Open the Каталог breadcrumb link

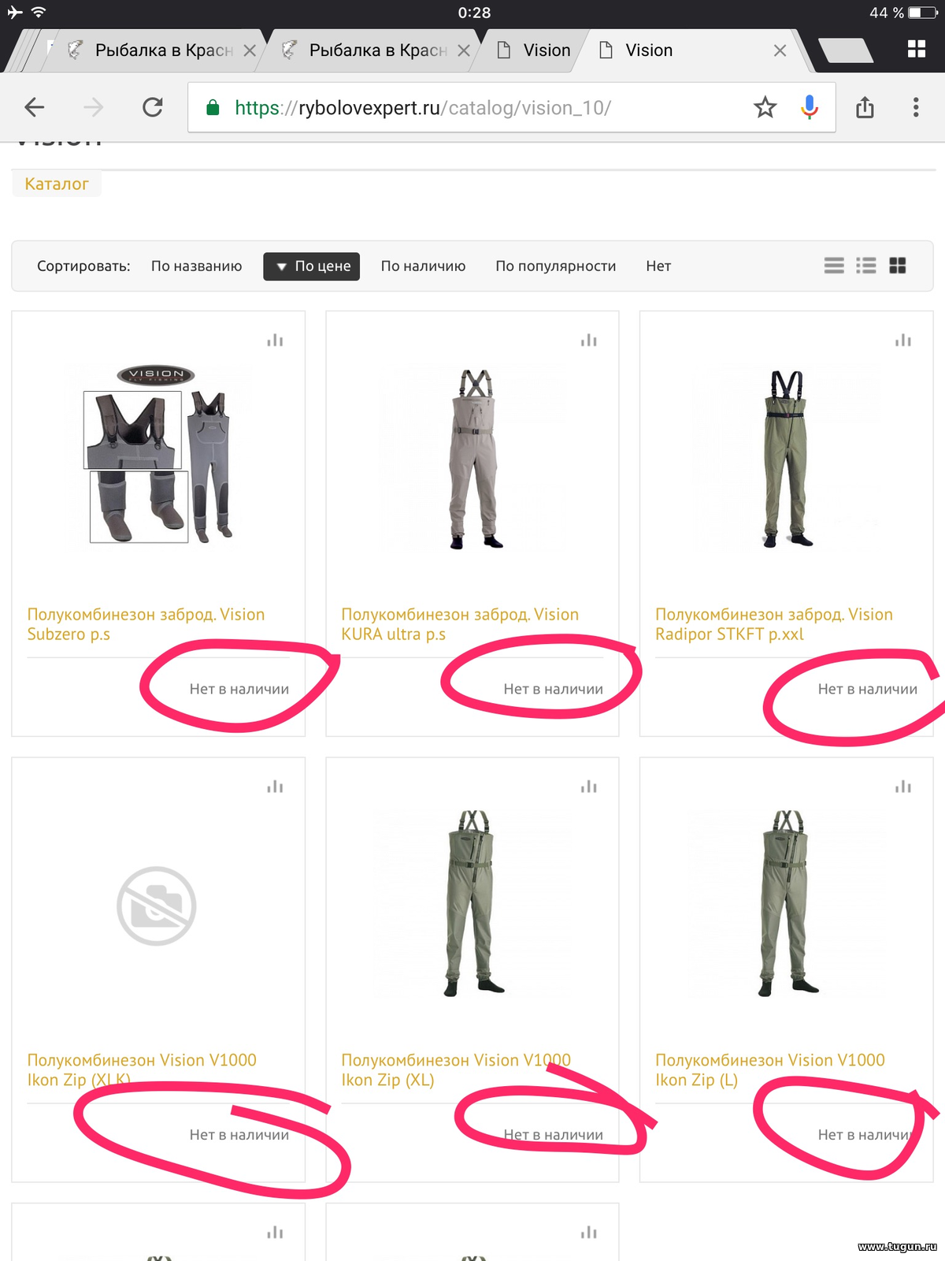pyautogui.click(x=57, y=184)
